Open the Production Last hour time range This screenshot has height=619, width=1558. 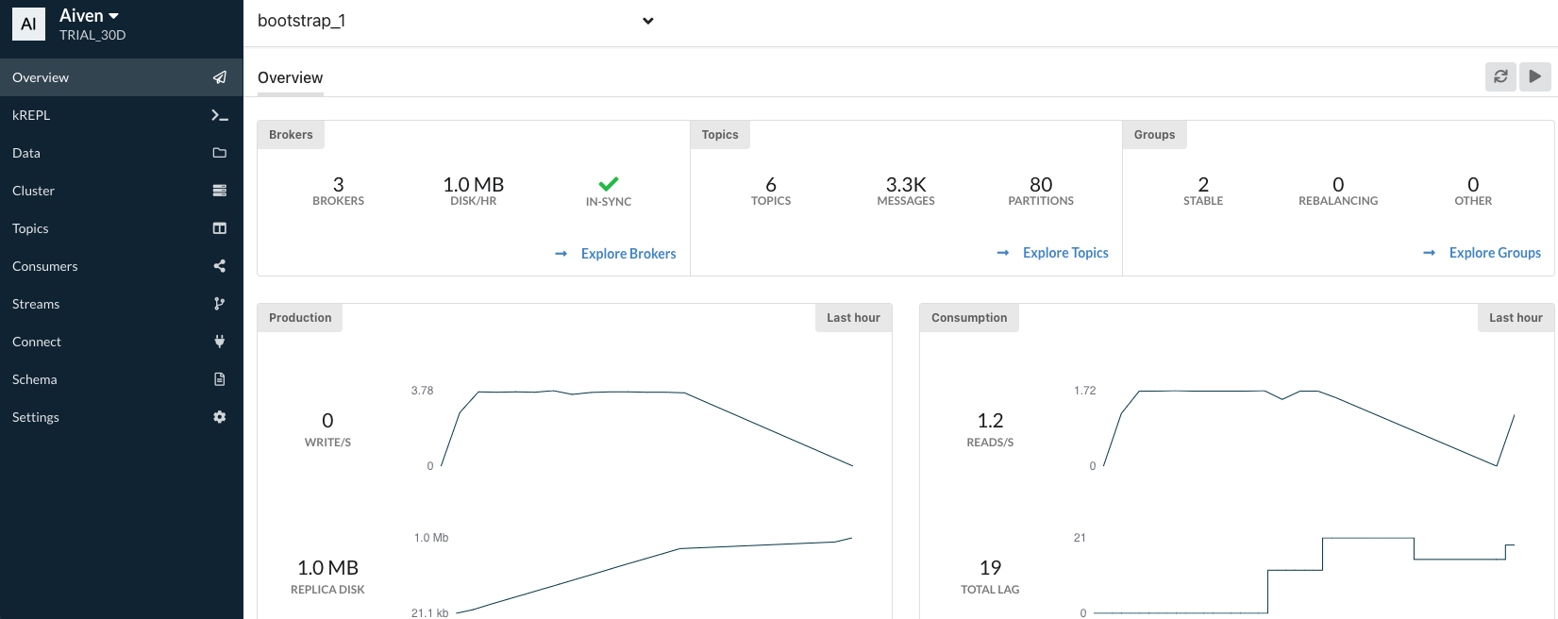pos(853,318)
